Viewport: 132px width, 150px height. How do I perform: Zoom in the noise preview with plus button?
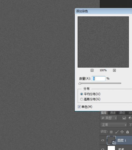[114, 71]
